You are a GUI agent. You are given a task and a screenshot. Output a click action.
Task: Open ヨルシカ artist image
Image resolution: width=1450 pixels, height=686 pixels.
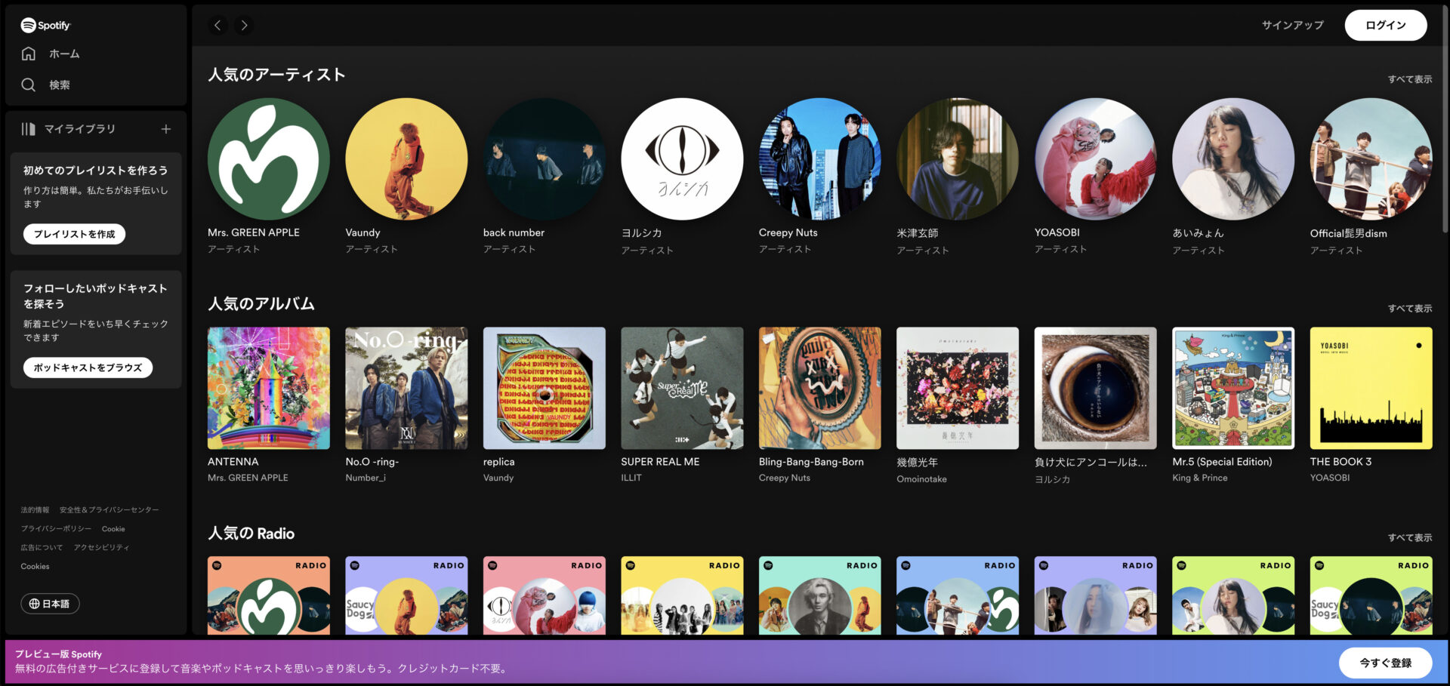682,159
